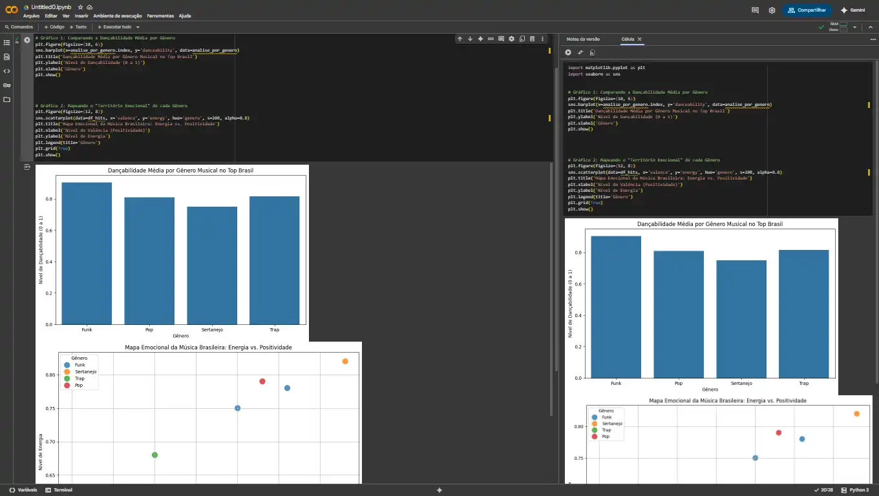Open the secrets key sidebar panel
This screenshot has height=496, width=879.
pyautogui.click(x=7, y=85)
